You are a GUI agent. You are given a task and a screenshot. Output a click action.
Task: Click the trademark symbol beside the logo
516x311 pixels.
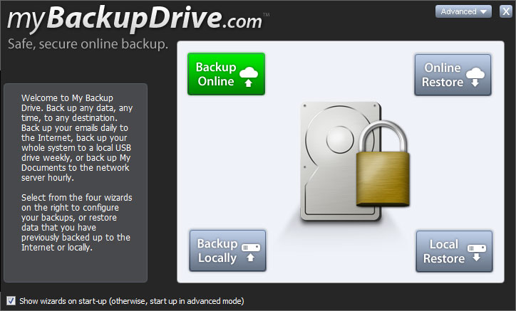[267, 14]
